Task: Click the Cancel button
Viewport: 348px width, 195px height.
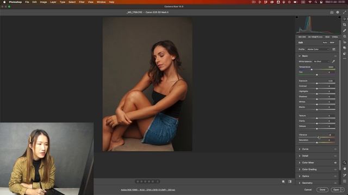Action: pyautogui.click(x=308, y=190)
